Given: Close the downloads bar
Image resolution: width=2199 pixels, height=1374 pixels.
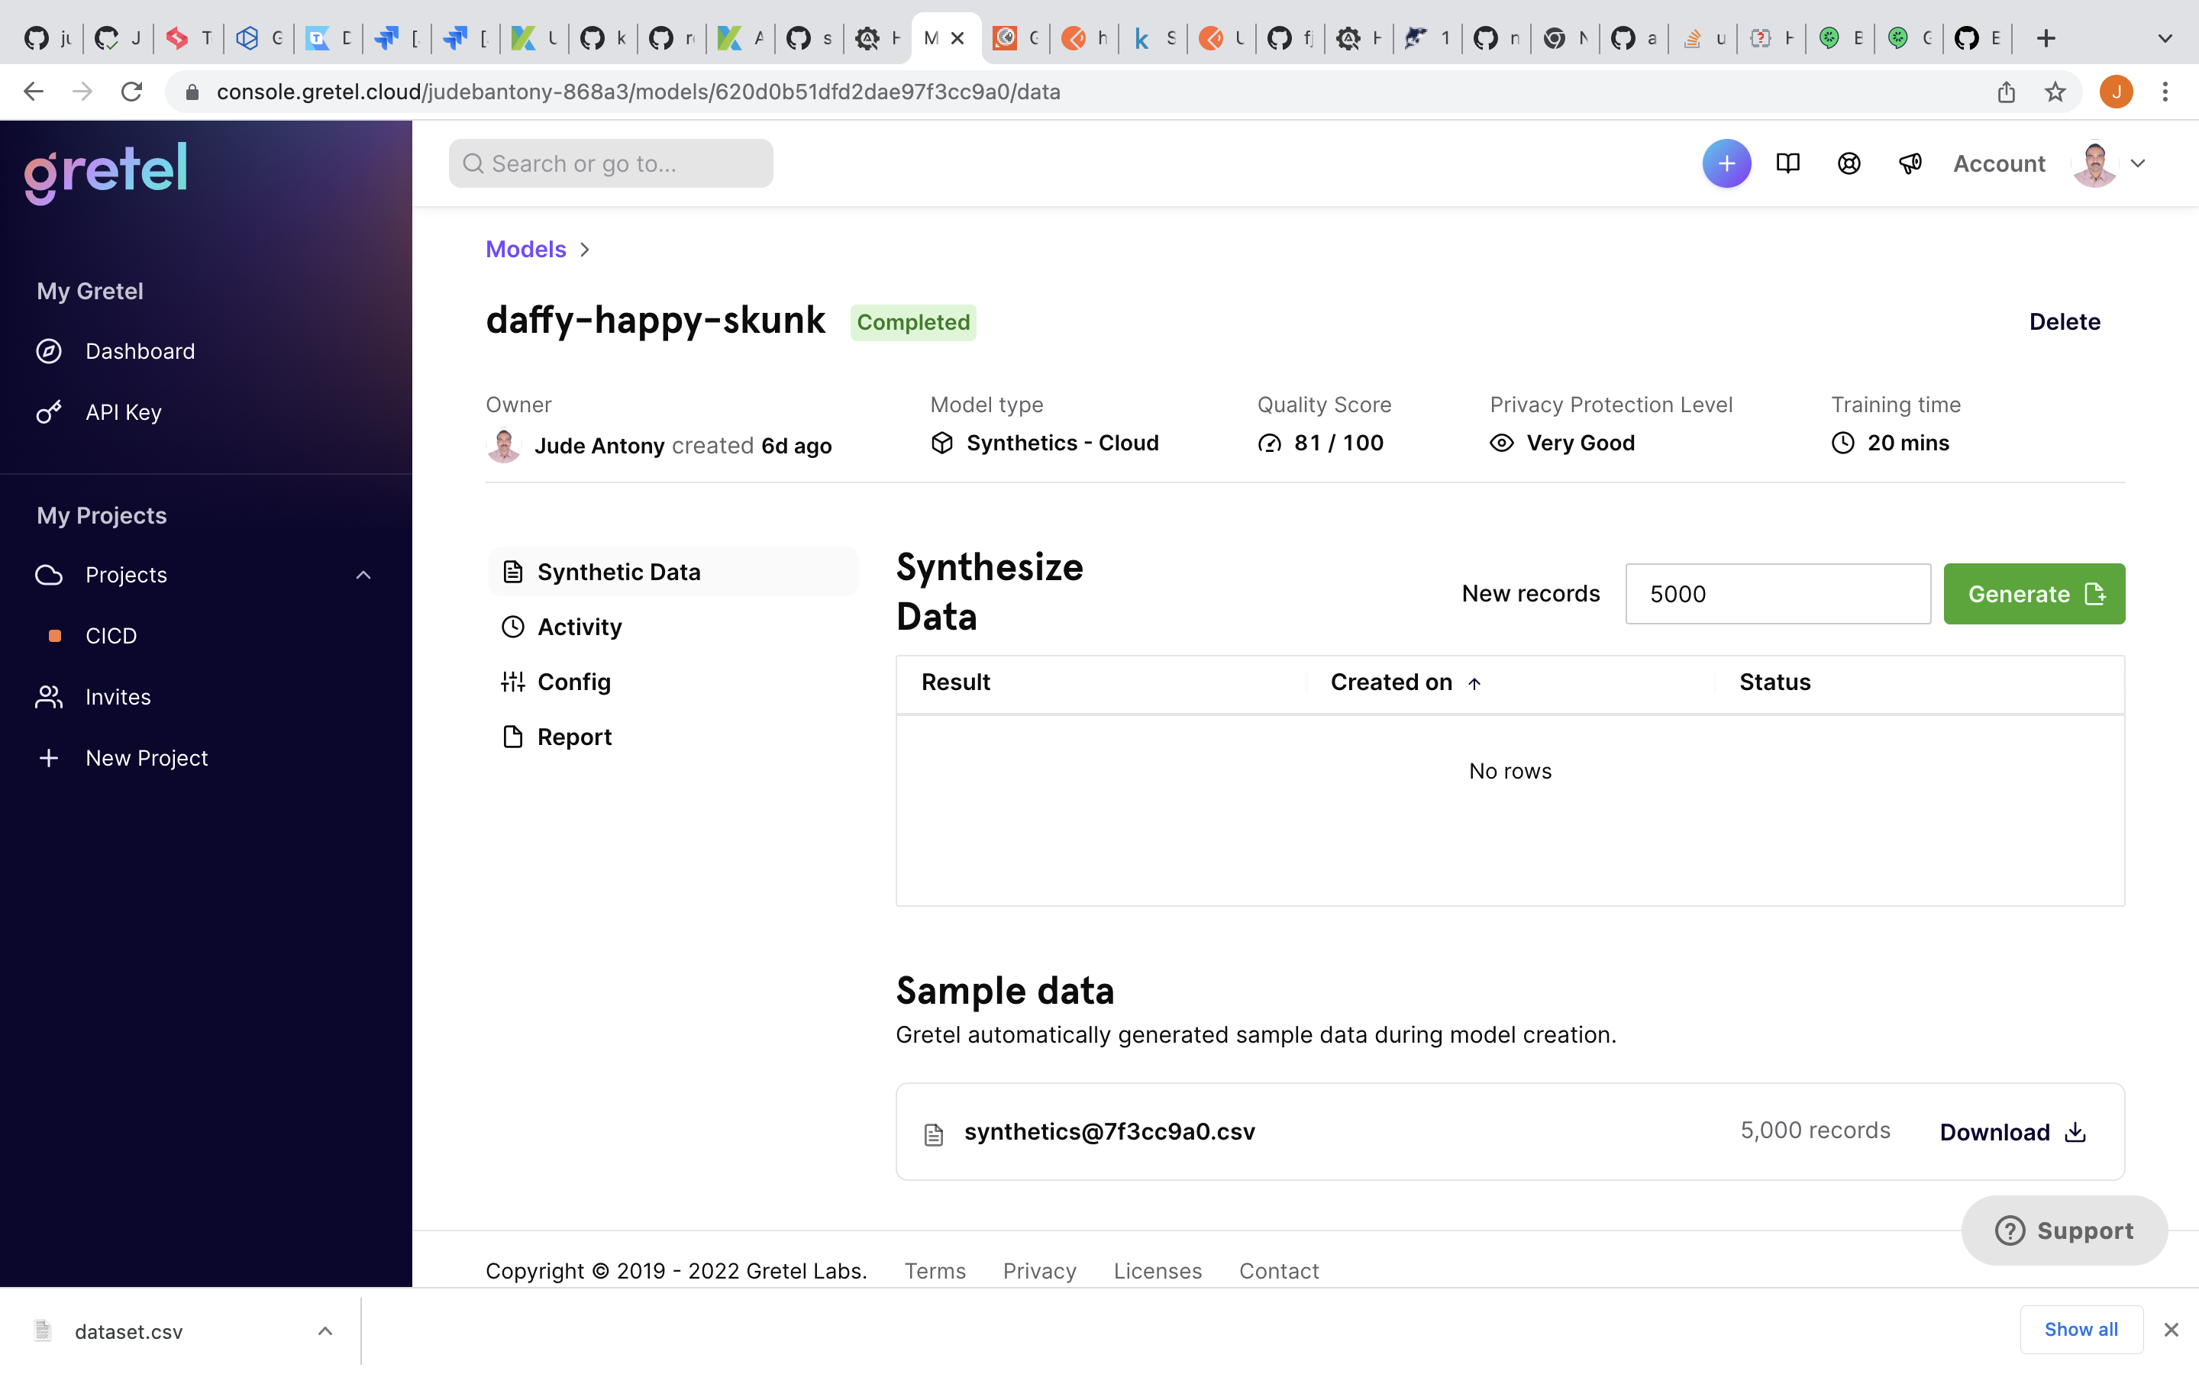Looking at the screenshot, I should pos(2171,1330).
